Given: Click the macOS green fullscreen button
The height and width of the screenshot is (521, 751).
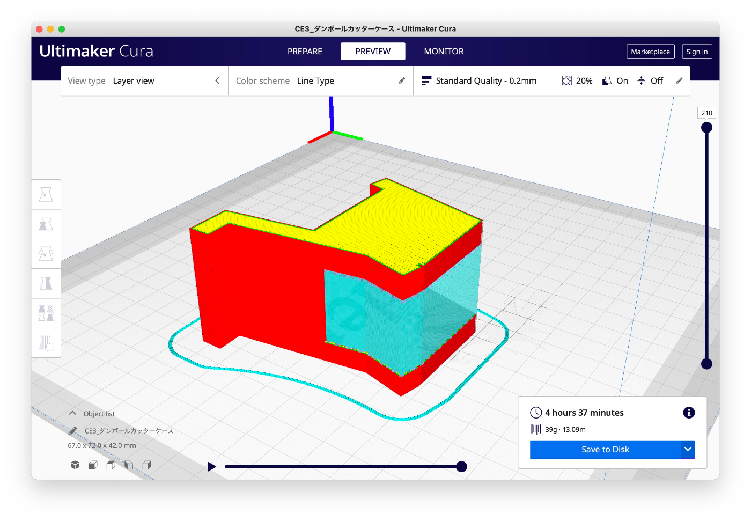Looking at the screenshot, I should [x=62, y=29].
